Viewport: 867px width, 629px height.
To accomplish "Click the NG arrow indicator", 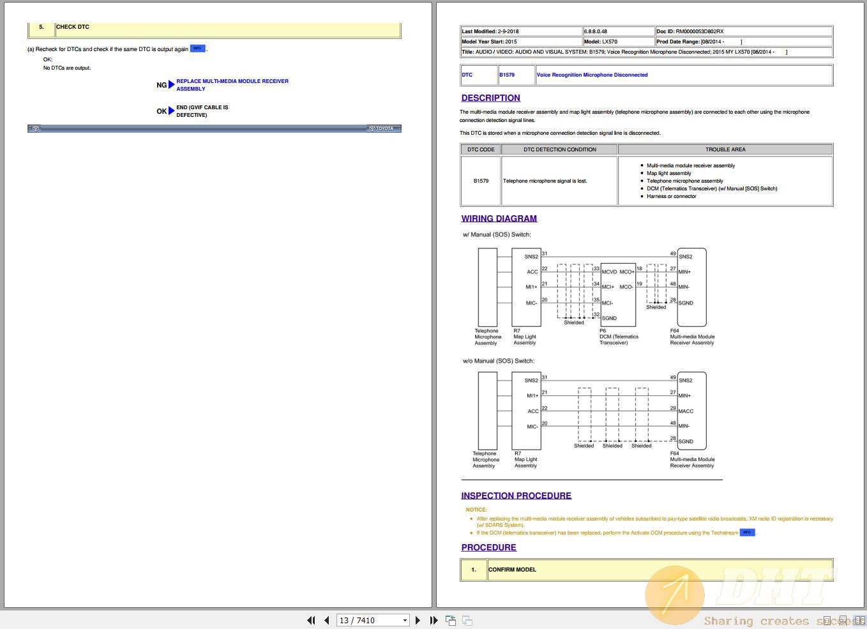I will point(171,85).
